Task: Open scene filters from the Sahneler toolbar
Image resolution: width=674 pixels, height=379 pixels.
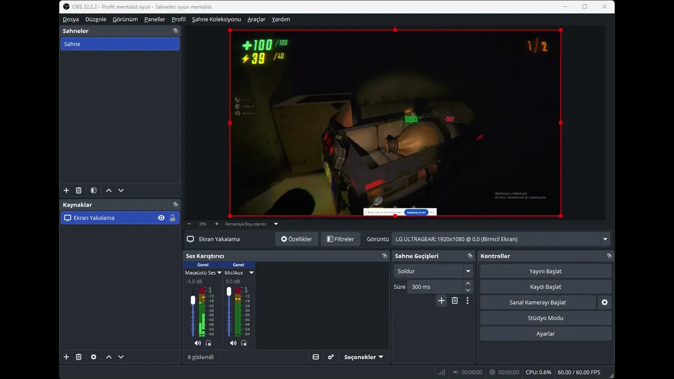Action: click(x=93, y=191)
